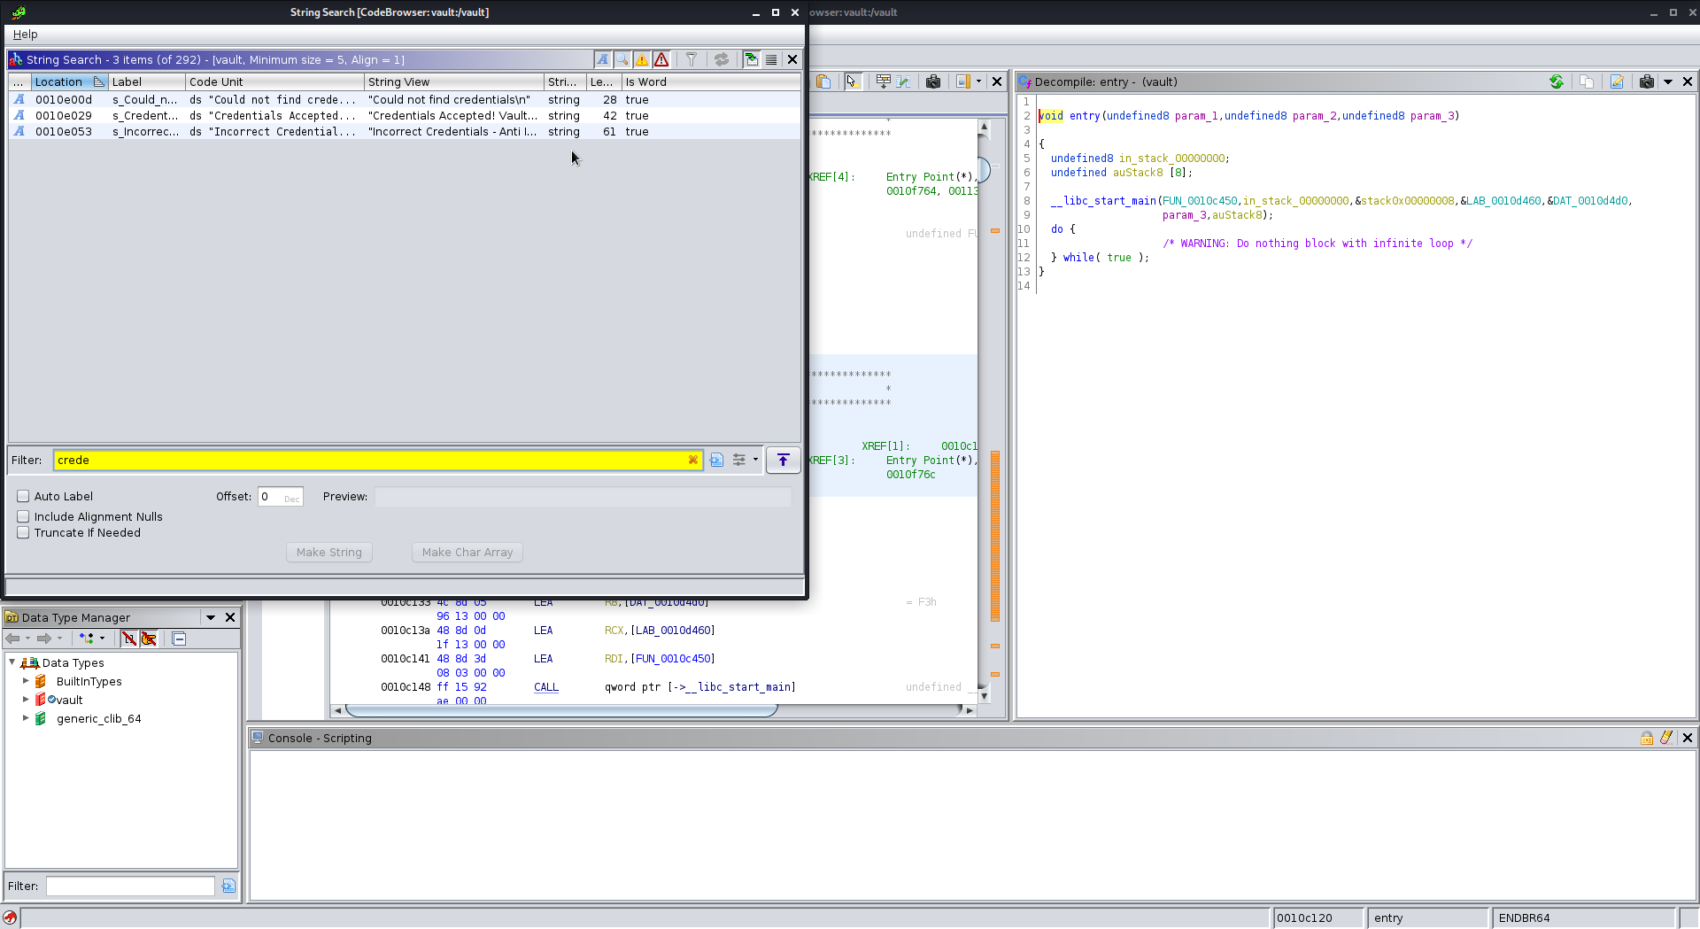Click the magnifier toggle in String Search toolbar
The height and width of the screenshot is (929, 1700).
click(x=622, y=59)
